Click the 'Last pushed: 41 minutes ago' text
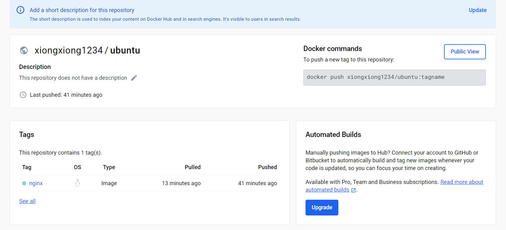The height and width of the screenshot is (230, 506). coord(66,95)
